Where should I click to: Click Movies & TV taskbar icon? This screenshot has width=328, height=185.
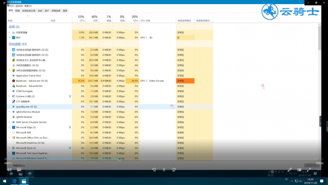24,181
